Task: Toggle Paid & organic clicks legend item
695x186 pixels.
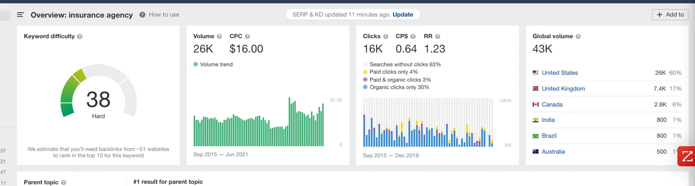Action: (x=397, y=80)
